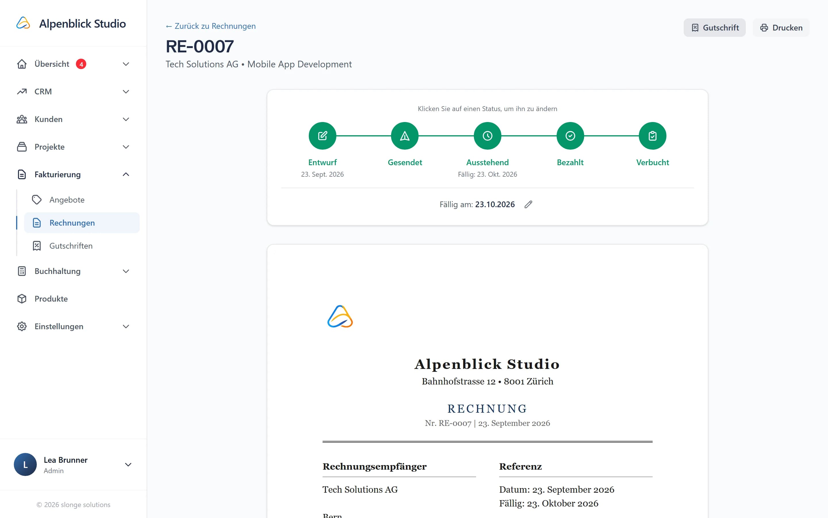The image size is (828, 518).
Task: Click the Lea Brunner avatar
Action: pos(25,464)
